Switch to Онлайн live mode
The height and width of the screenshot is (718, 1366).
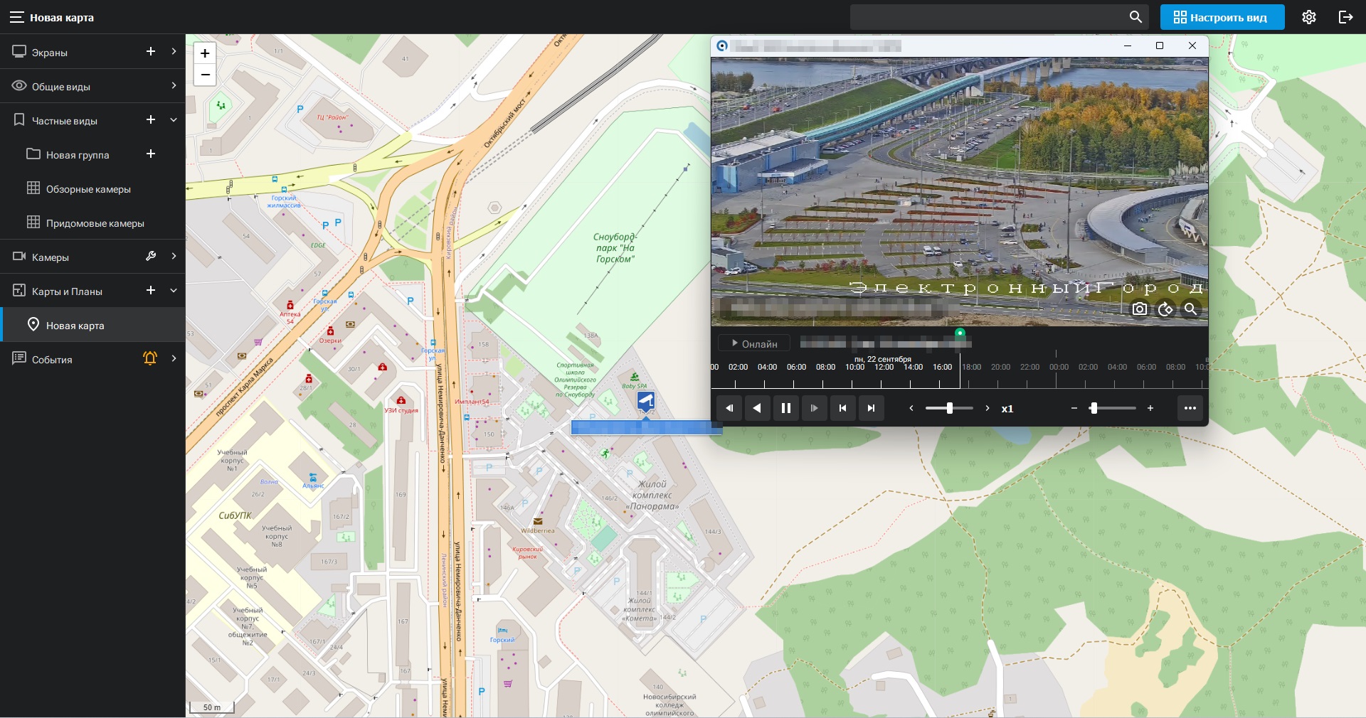point(754,344)
